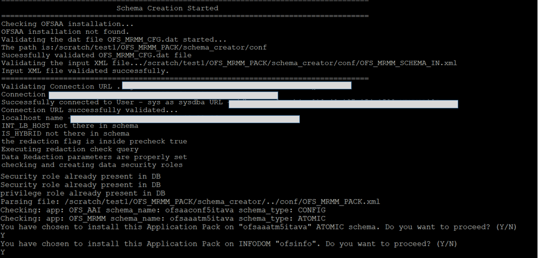Click the 'Checking: app: OFS_MRMM' ATOMIC schema line
The image size is (538, 258).
click(163, 218)
